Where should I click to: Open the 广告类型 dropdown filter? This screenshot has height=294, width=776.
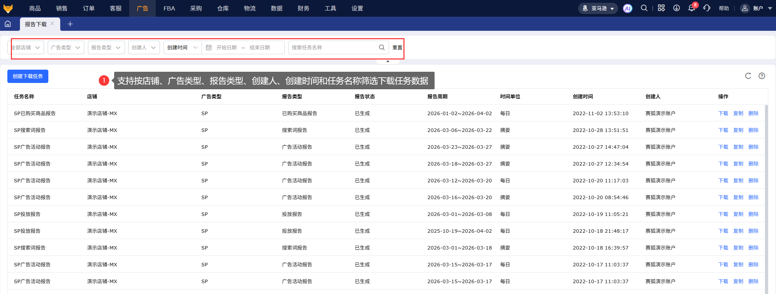click(66, 48)
